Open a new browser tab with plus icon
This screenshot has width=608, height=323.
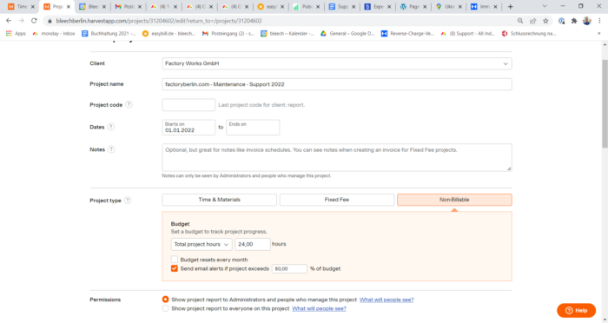tap(511, 7)
